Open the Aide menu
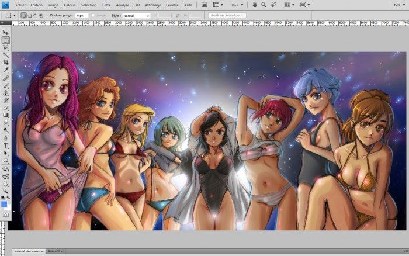The height and width of the screenshot is (256, 409). tap(188, 5)
